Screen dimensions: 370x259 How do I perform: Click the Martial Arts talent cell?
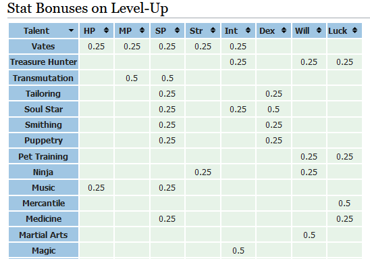click(43, 235)
